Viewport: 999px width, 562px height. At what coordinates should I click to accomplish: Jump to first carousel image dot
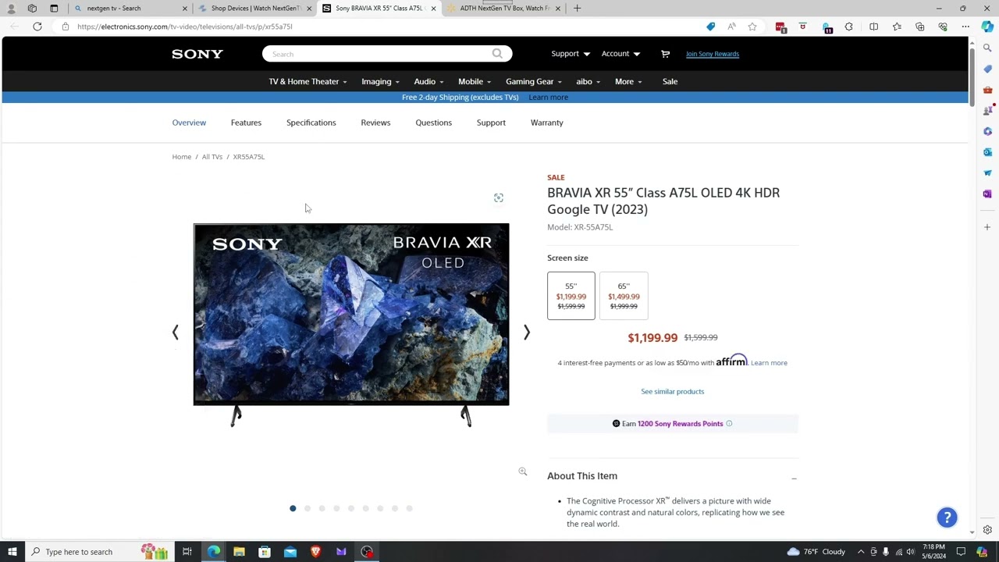293,508
